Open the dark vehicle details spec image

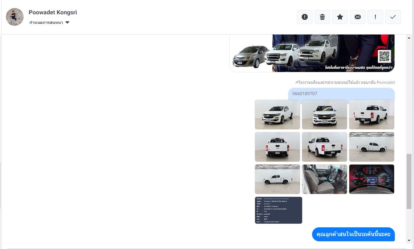point(278,210)
